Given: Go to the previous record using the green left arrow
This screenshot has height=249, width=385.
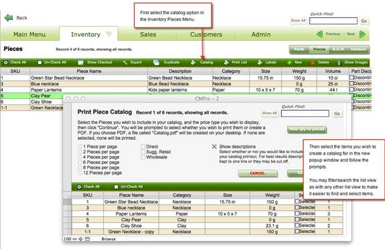Looking at the screenshot, I should (x=319, y=34).
